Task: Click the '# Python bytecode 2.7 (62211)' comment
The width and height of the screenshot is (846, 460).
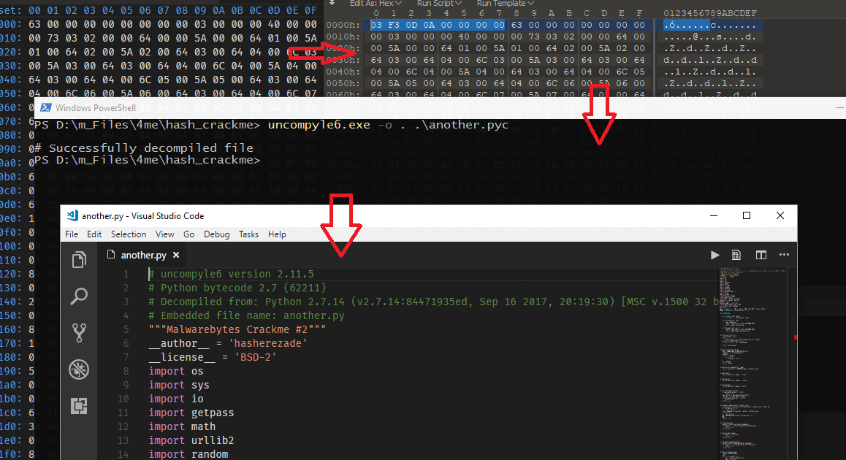Action: point(237,288)
